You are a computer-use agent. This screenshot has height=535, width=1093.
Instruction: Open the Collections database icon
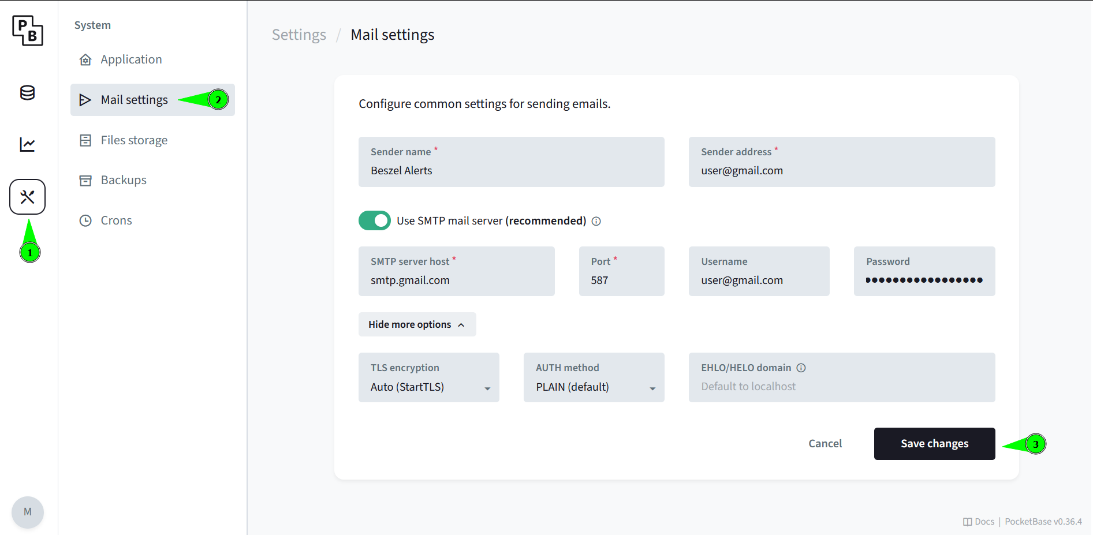point(27,92)
